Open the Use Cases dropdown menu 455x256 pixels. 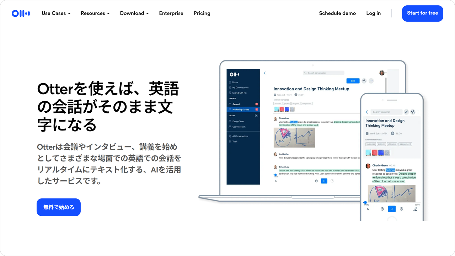(56, 13)
